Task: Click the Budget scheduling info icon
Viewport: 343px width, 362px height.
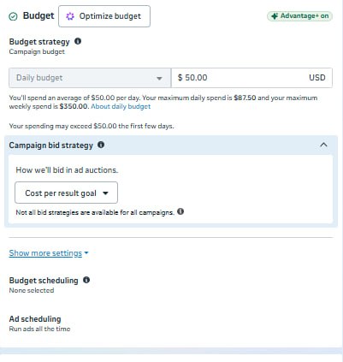Action: (86, 280)
